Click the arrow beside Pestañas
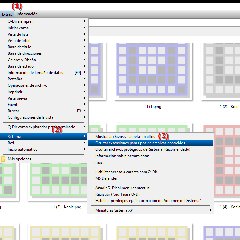 click(x=85, y=79)
